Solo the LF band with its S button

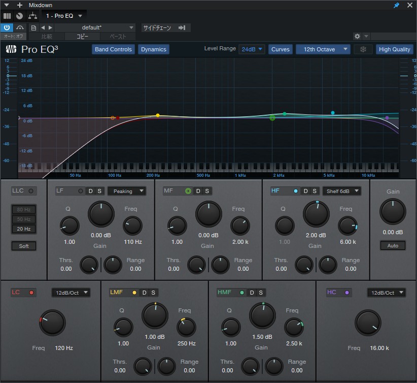[x=98, y=192]
